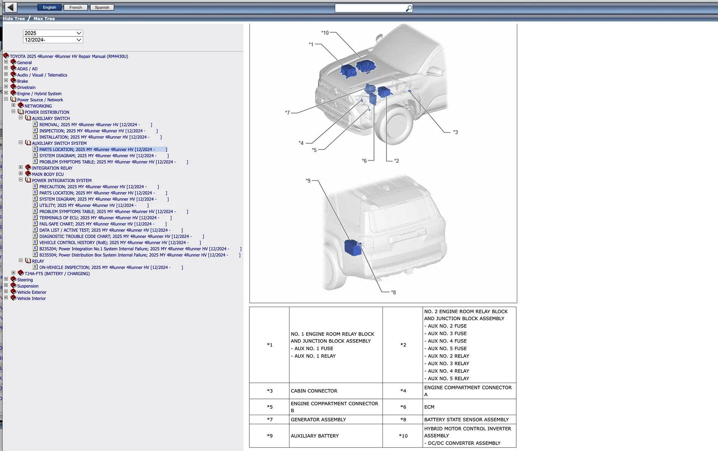Image resolution: width=718 pixels, height=451 pixels.
Task: Click the TOYOTA 2025 4Runner Repair Manual title
Action: pos(69,56)
